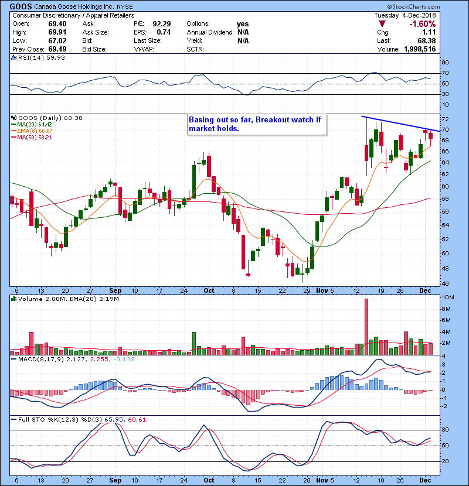Image resolution: width=469 pixels, height=486 pixels.
Task: Click the Prev Close value 69.49
Action: click(57, 49)
